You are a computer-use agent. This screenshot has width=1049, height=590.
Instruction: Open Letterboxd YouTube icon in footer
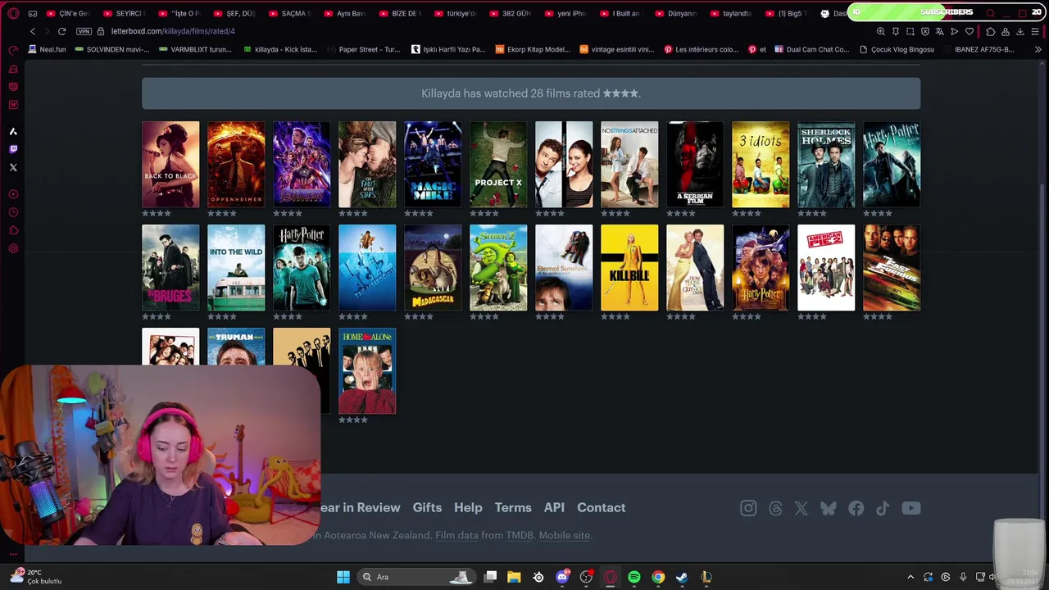pos(911,508)
